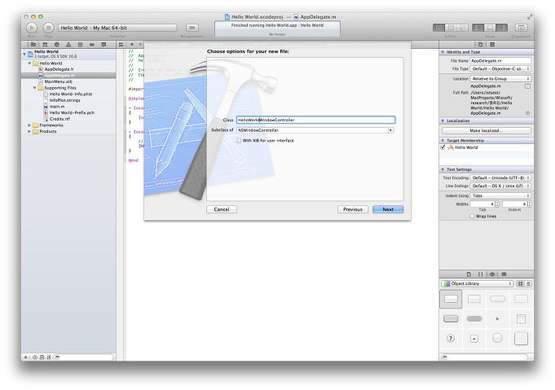Open the scheme selector 'Hello World > My Mac 64-bit'

coord(117,28)
